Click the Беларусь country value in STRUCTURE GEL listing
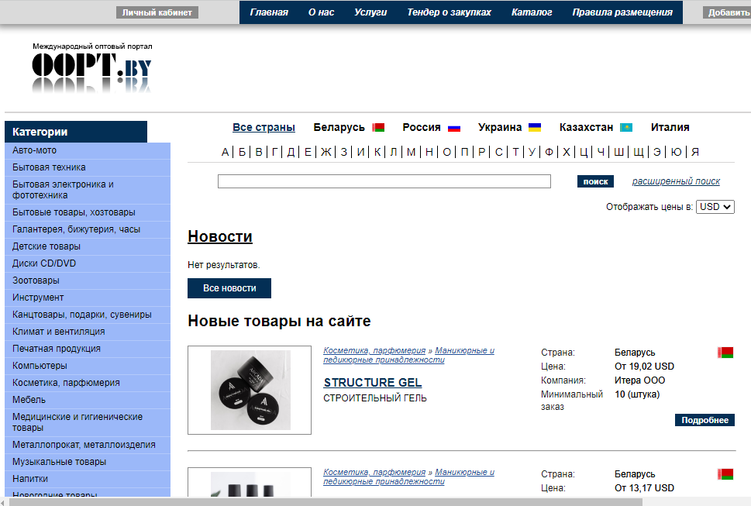751x506 pixels. [x=635, y=353]
